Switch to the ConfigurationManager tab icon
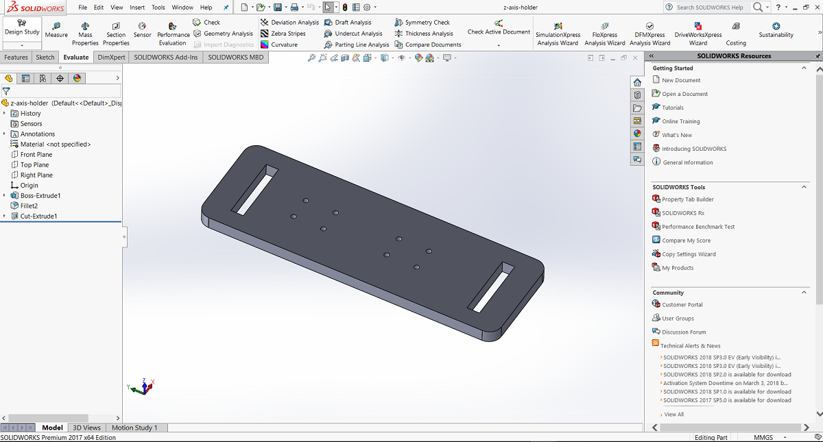This screenshot has width=823, height=442. [43, 78]
